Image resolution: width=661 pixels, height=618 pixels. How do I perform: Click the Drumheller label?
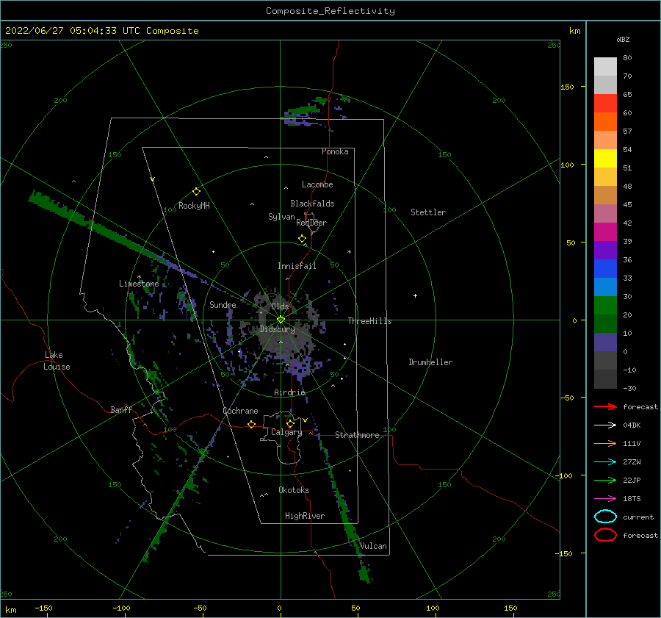[x=430, y=362]
